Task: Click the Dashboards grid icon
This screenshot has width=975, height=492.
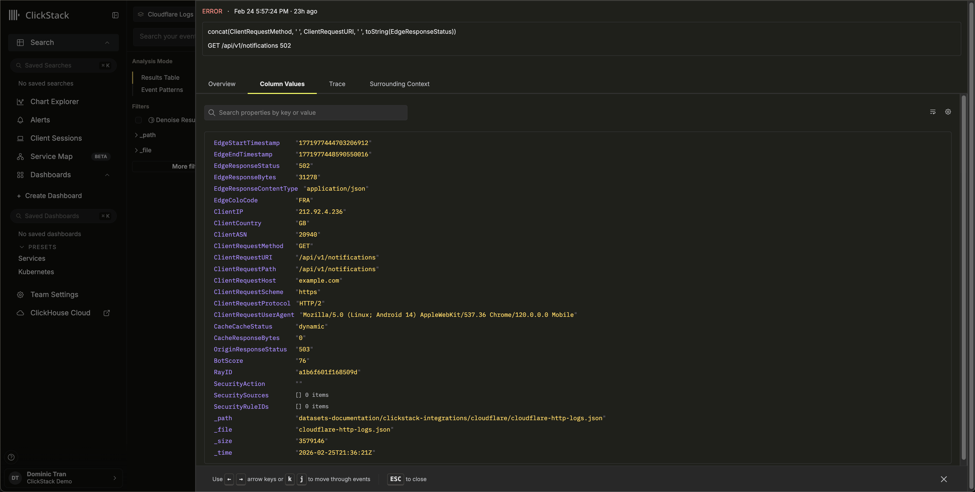Action: point(20,175)
